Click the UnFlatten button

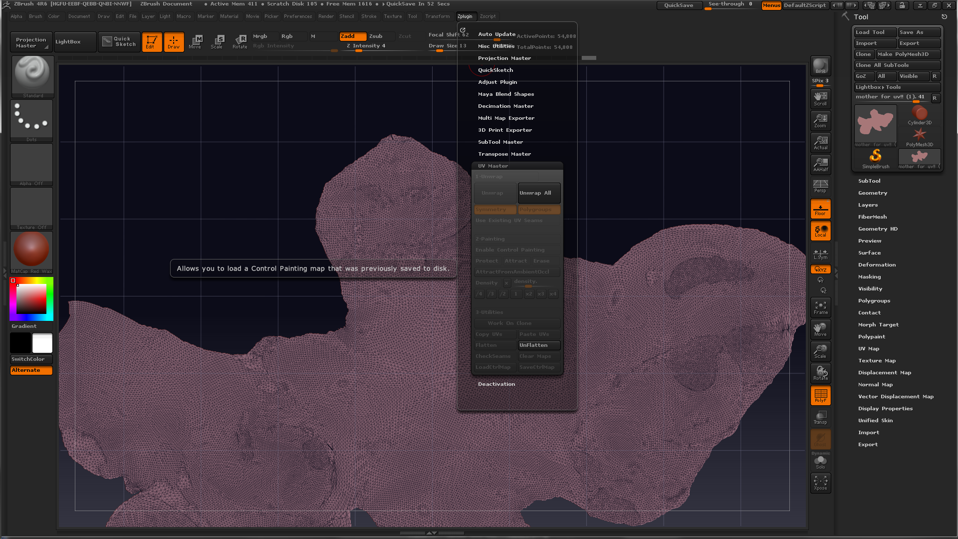coord(539,345)
